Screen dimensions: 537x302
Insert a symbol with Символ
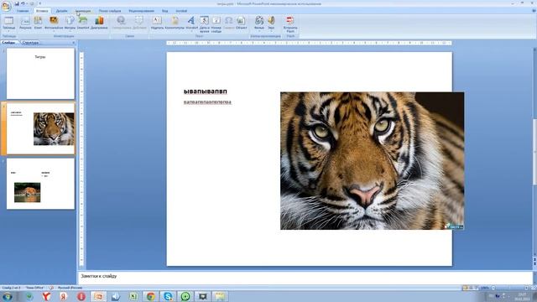point(228,23)
